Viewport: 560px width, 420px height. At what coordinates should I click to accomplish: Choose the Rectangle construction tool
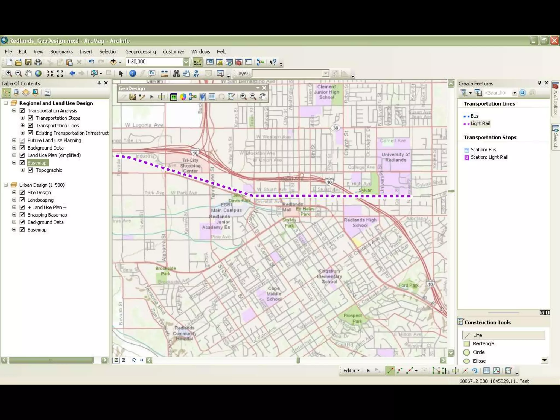click(x=483, y=344)
